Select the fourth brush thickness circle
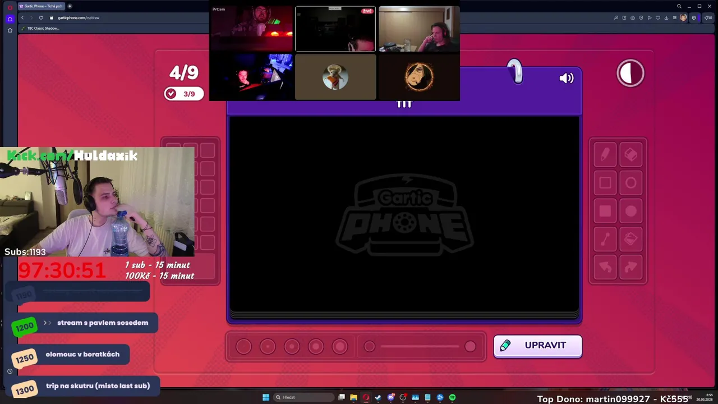The width and height of the screenshot is (718, 404). 316,347
